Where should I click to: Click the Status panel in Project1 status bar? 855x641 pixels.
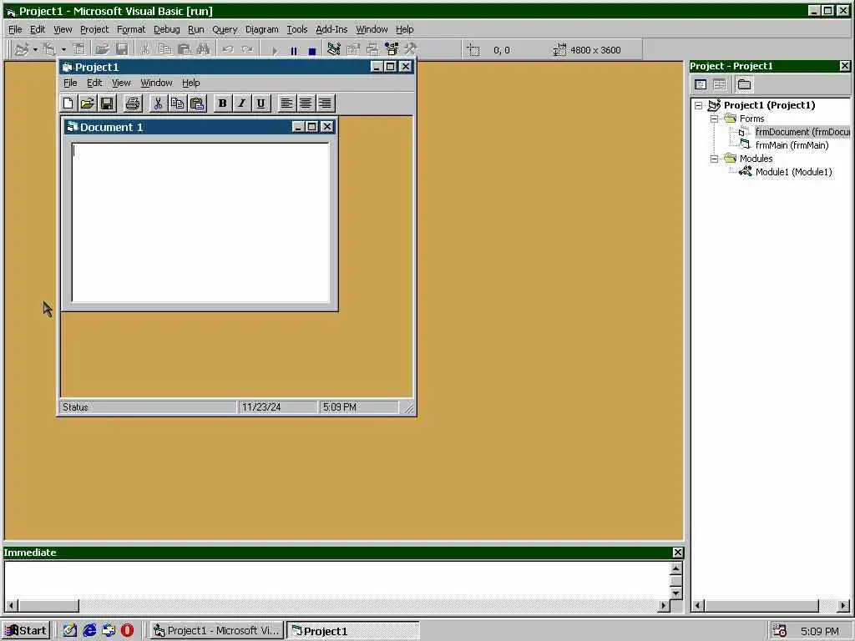148,407
